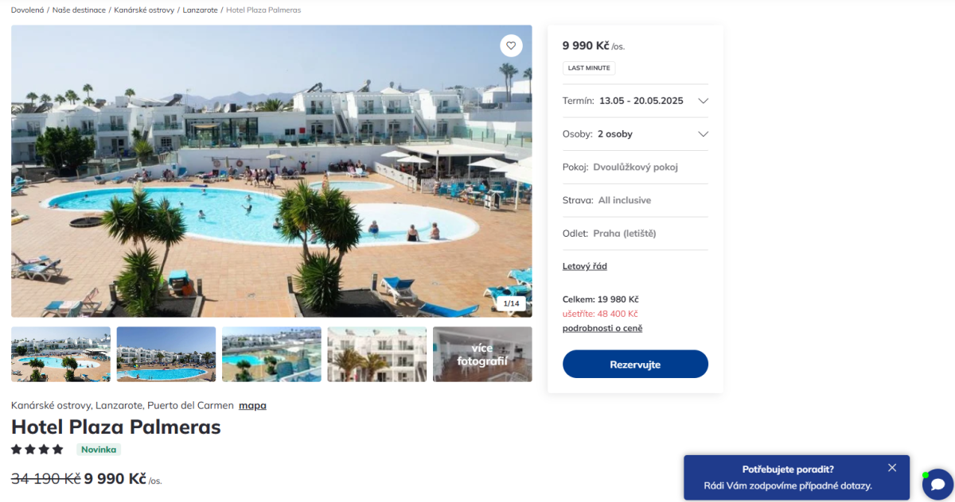Select the third thumbnail photo
The width and height of the screenshot is (955, 502).
tap(271, 354)
